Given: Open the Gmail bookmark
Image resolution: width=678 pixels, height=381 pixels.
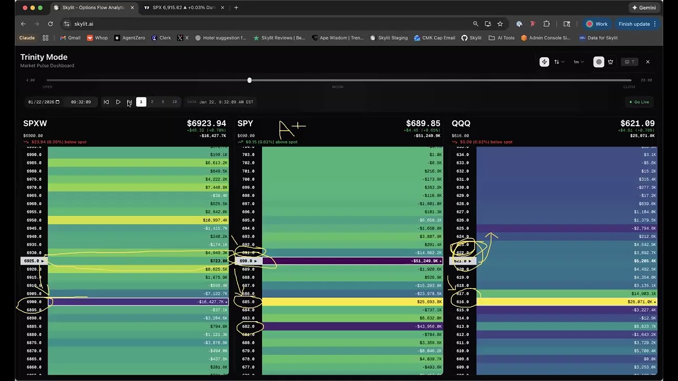Looking at the screenshot, I should [70, 38].
